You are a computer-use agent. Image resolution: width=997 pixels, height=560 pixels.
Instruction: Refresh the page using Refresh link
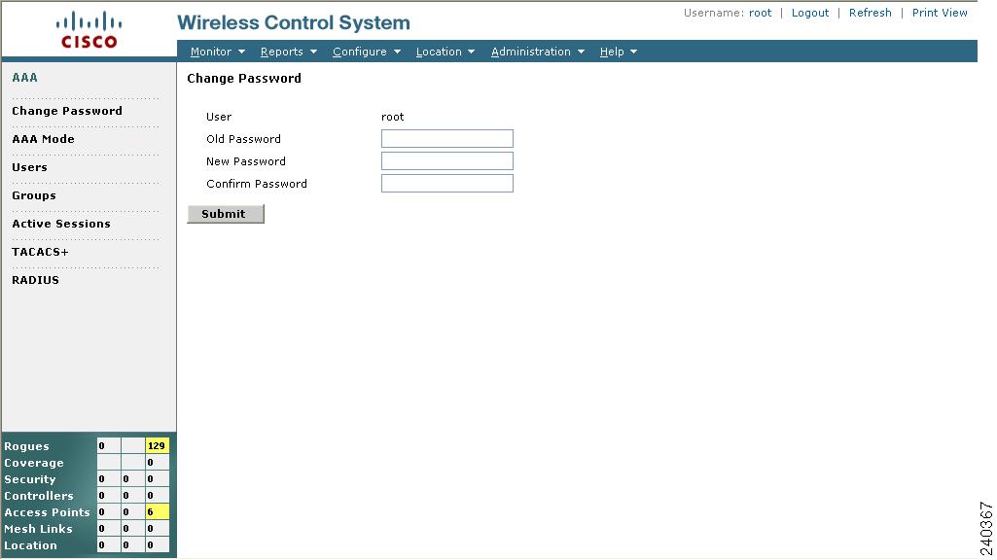point(870,13)
